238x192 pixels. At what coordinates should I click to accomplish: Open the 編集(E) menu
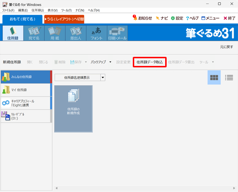point(23,10)
